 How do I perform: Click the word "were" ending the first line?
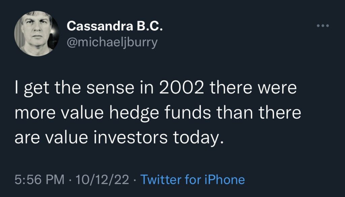tap(280, 89)
